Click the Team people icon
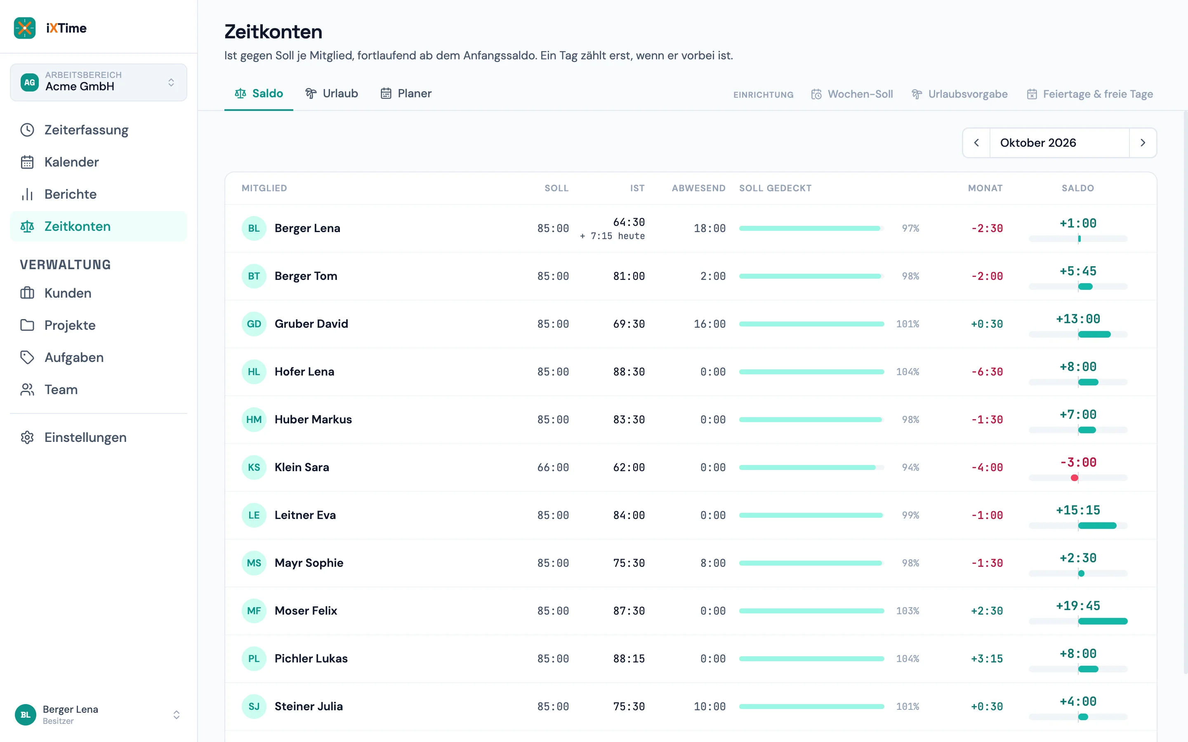 [x=27, y=390]
